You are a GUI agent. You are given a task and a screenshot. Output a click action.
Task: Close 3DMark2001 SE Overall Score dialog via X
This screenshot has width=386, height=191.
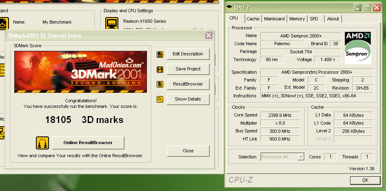(209, 35)
